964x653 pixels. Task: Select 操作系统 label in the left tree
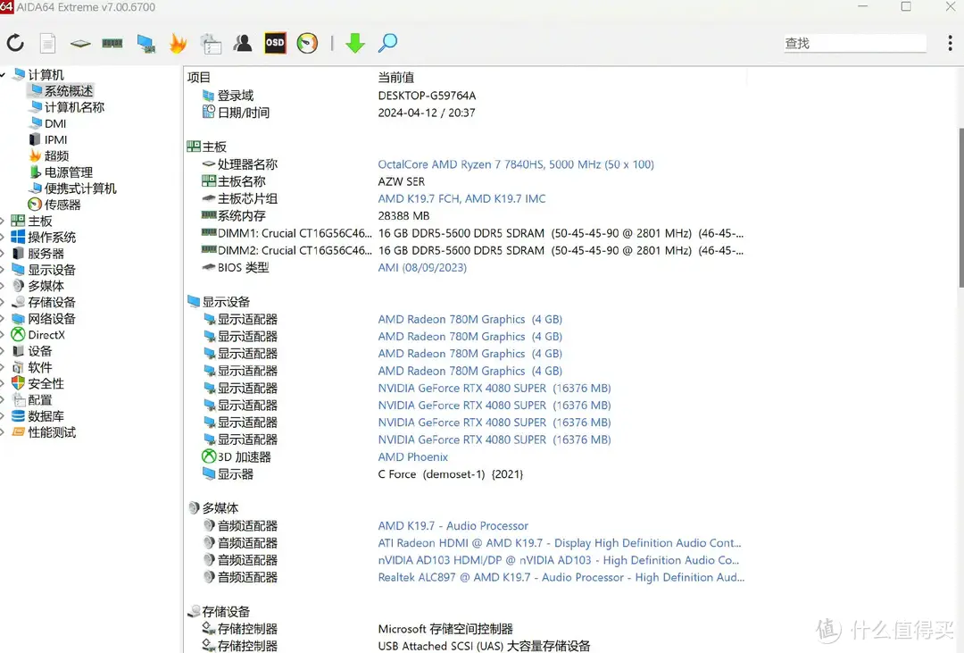point(52,237)
